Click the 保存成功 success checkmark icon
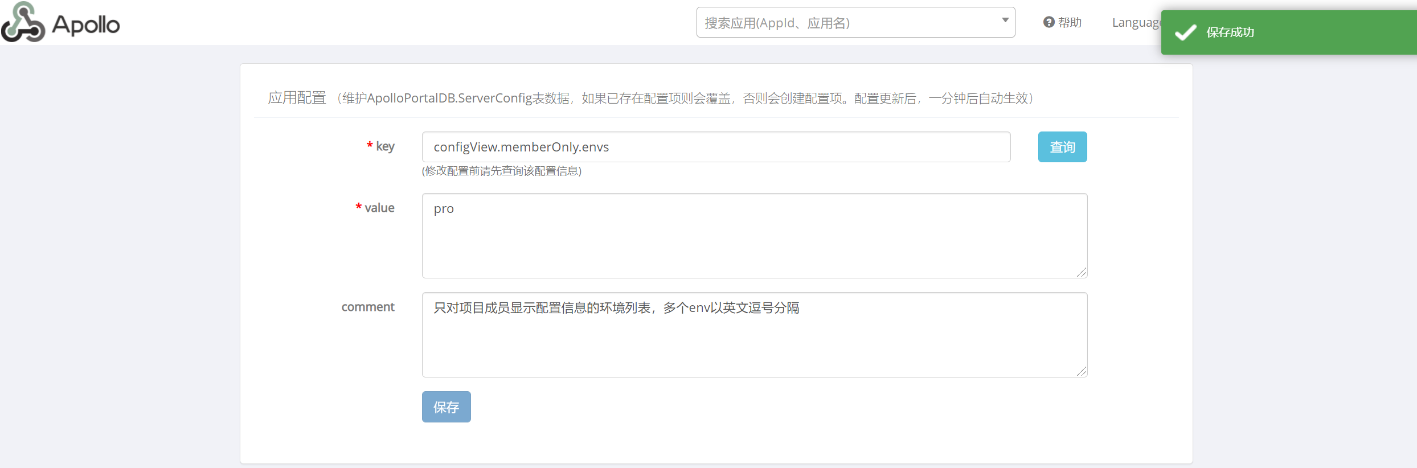The width and height of the screenshot is (1417, 468). (1185, 32)
